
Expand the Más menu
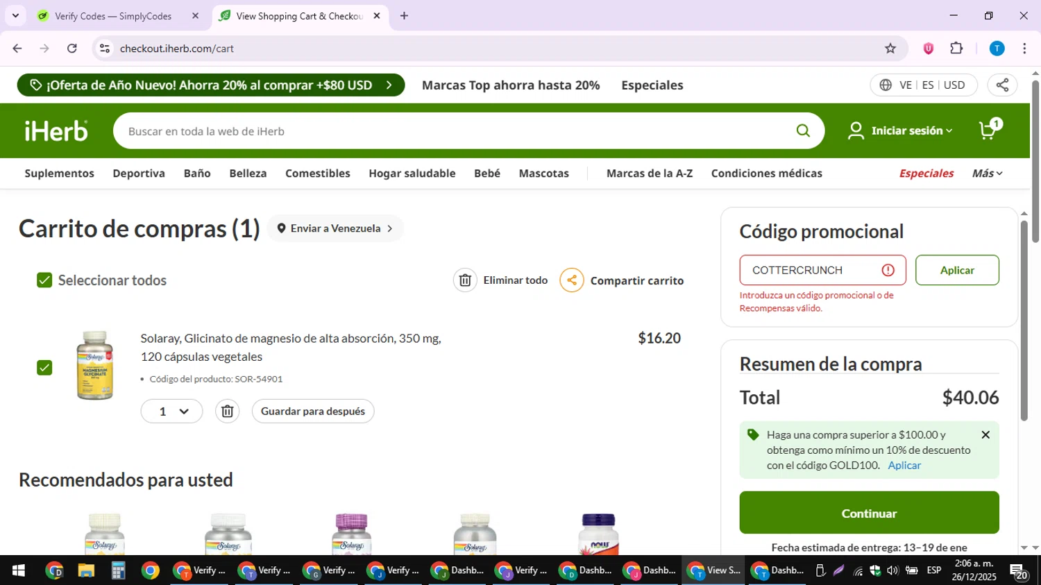[x=988, y=173]
